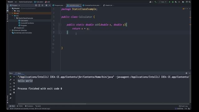Print console output with printer icon

(x=14, y=89)
